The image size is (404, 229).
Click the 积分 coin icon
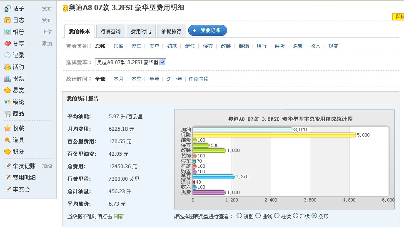click(x=7, y=151)
